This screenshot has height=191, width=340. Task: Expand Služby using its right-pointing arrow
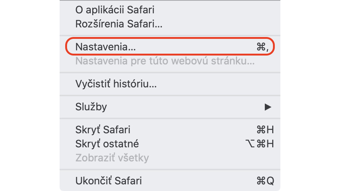(268, 107)
